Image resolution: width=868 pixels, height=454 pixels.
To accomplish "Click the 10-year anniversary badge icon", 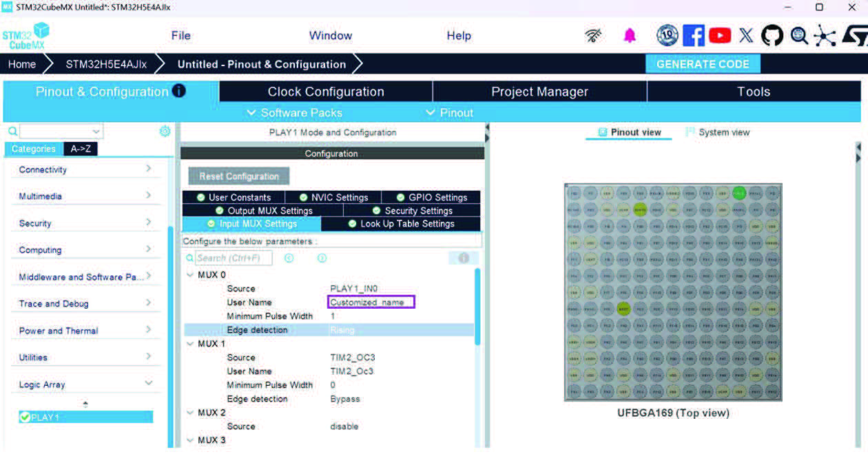I will point(668,35).
